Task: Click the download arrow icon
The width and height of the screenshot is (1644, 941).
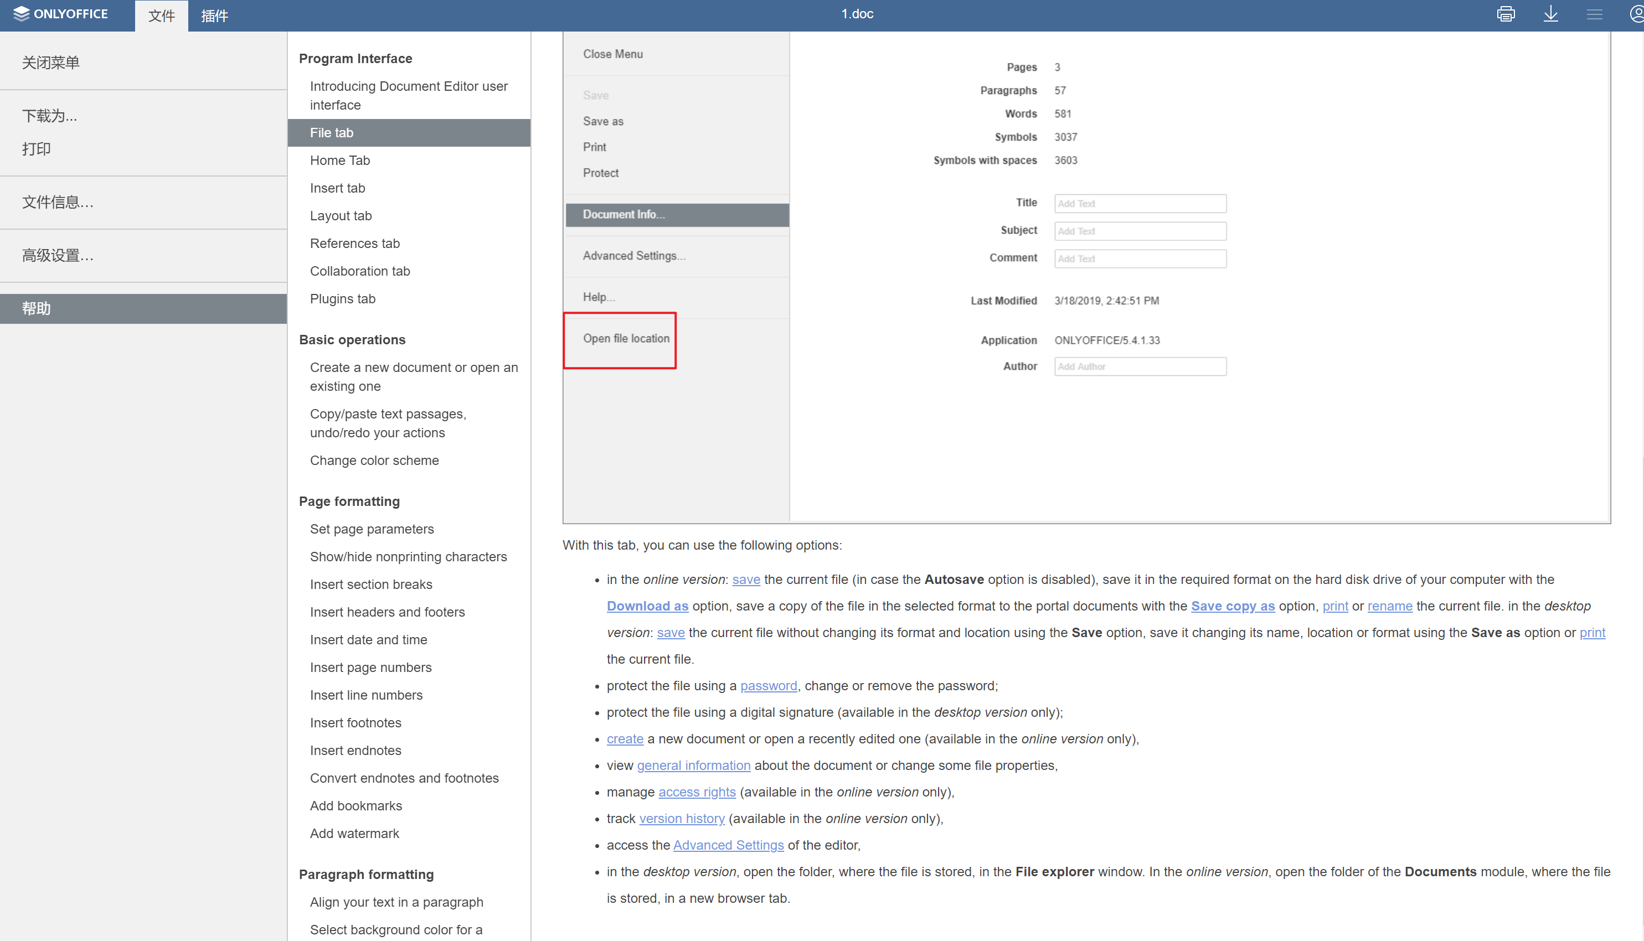Action: pyautogui.click(x=1550, y=14)
